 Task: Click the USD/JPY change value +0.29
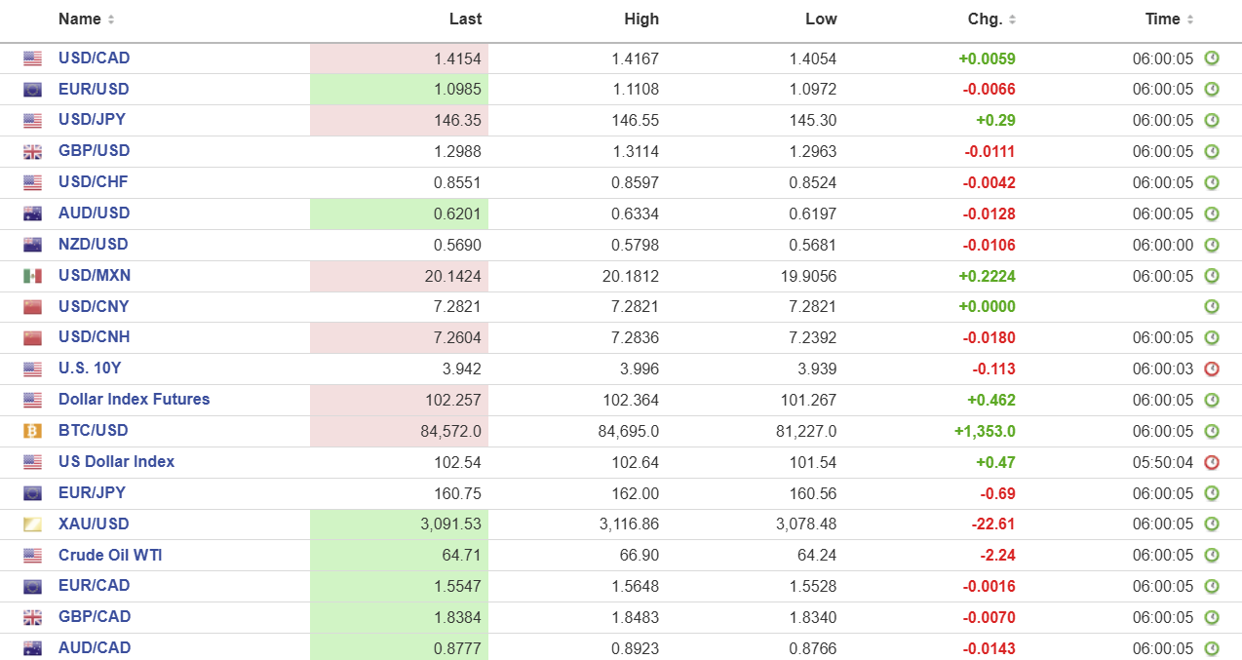pos(995,120)
